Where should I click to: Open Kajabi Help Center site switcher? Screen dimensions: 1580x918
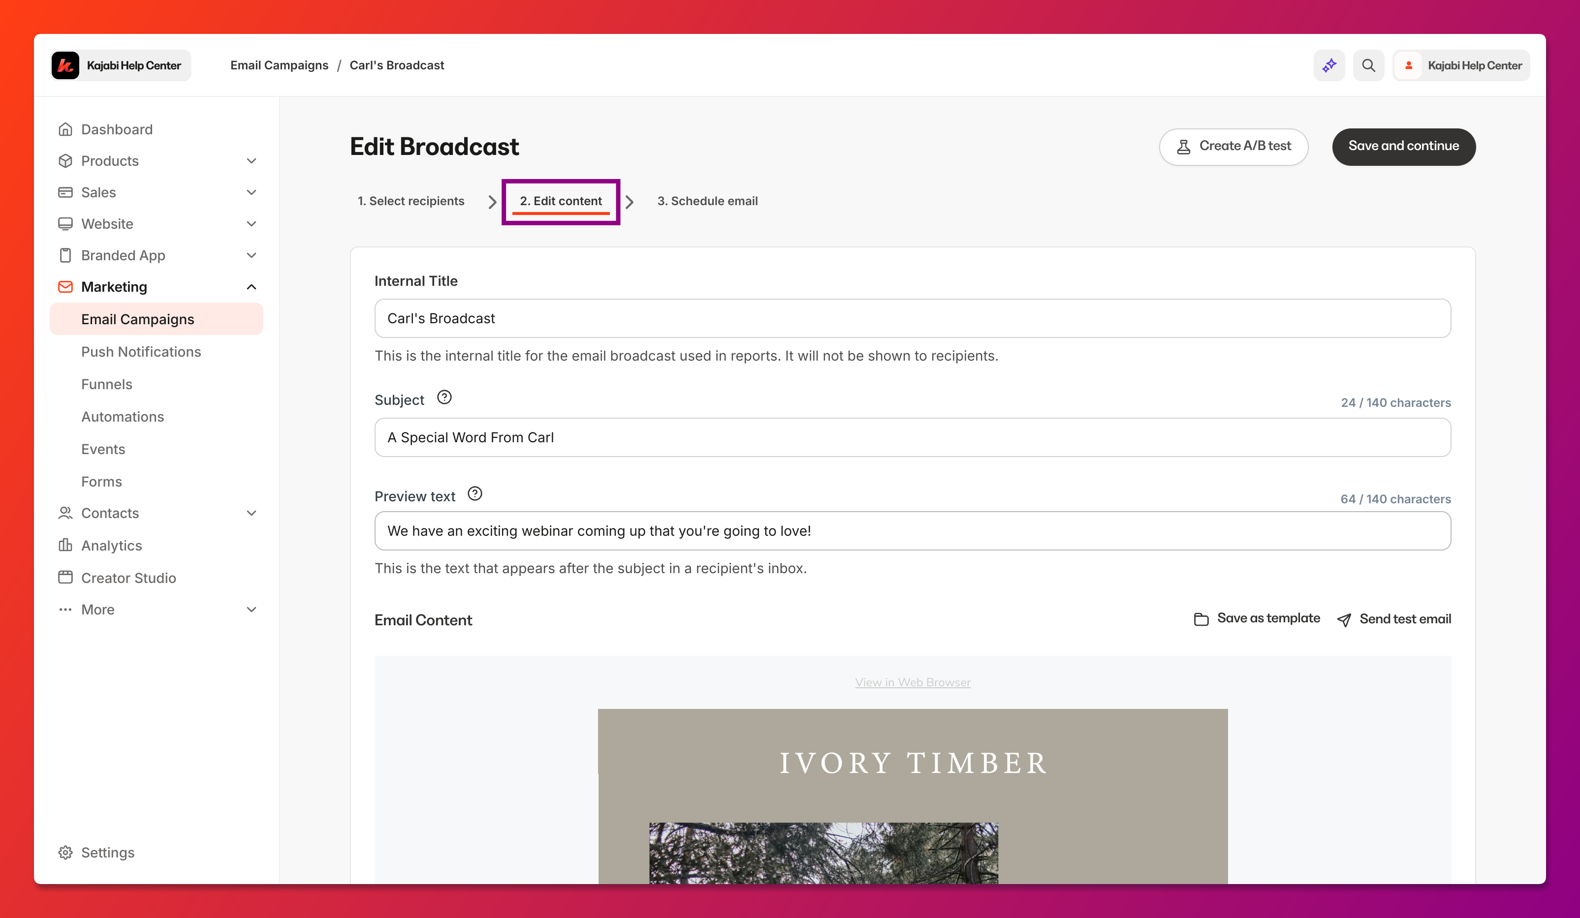(x=121, y=65)
